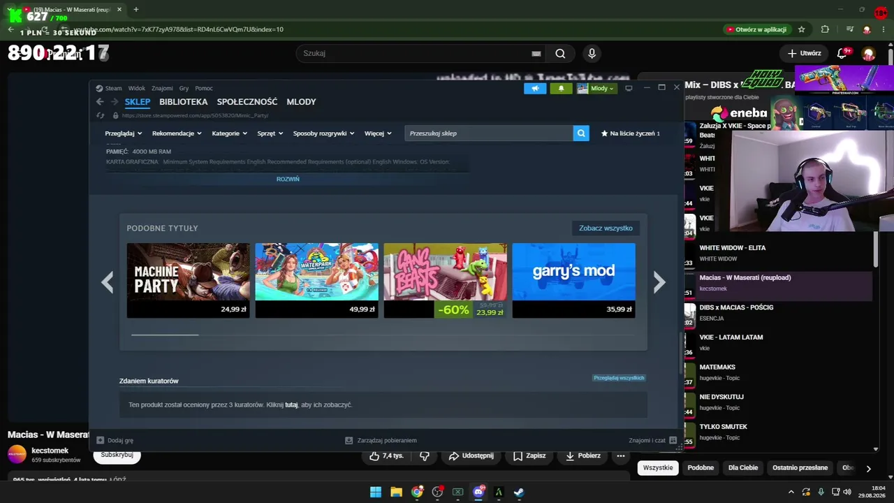Image resolution: width=894 pixels, height=503 pixels.
Task: Open Steam notifications bell
Action: [561, 88]
